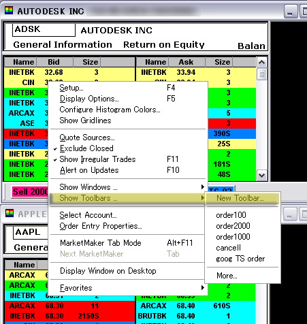Show the order2000 toolbar
Screen dimensions: 307x324
click(242, 226)
